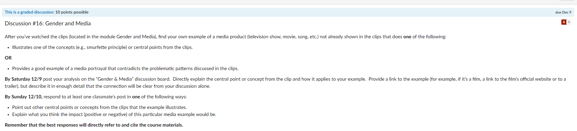The height and width of the screenshot is (131, 577).
Task: Click the "Discussion #16: Gender and Media" title
Action: pyautogui.click(x=48, y=23)
